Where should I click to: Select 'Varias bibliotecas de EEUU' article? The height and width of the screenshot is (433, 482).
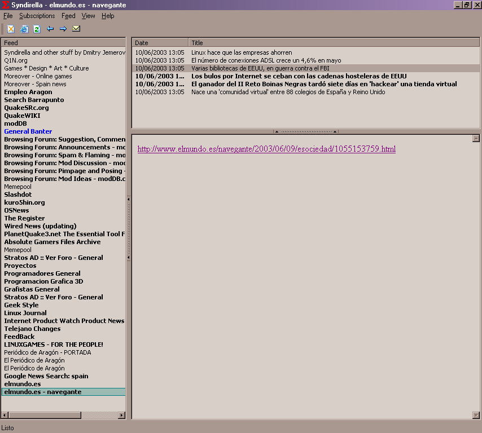click(x=305, y=68)
